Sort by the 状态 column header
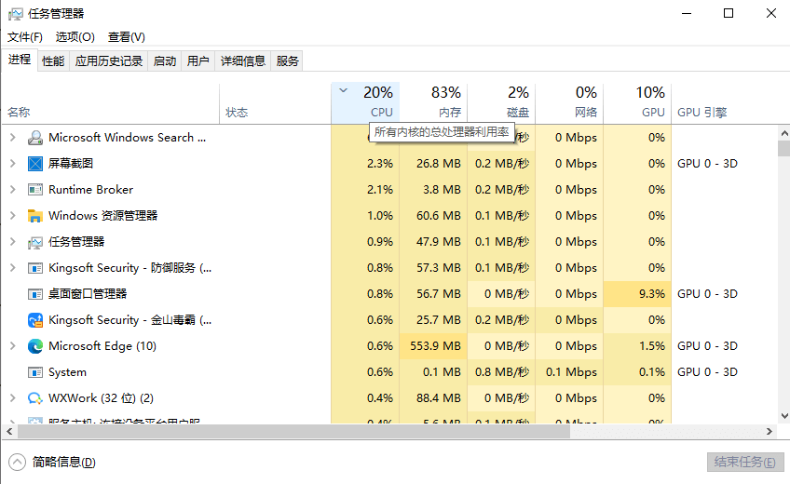The image size is (790, 484). [x=275, y=103]
